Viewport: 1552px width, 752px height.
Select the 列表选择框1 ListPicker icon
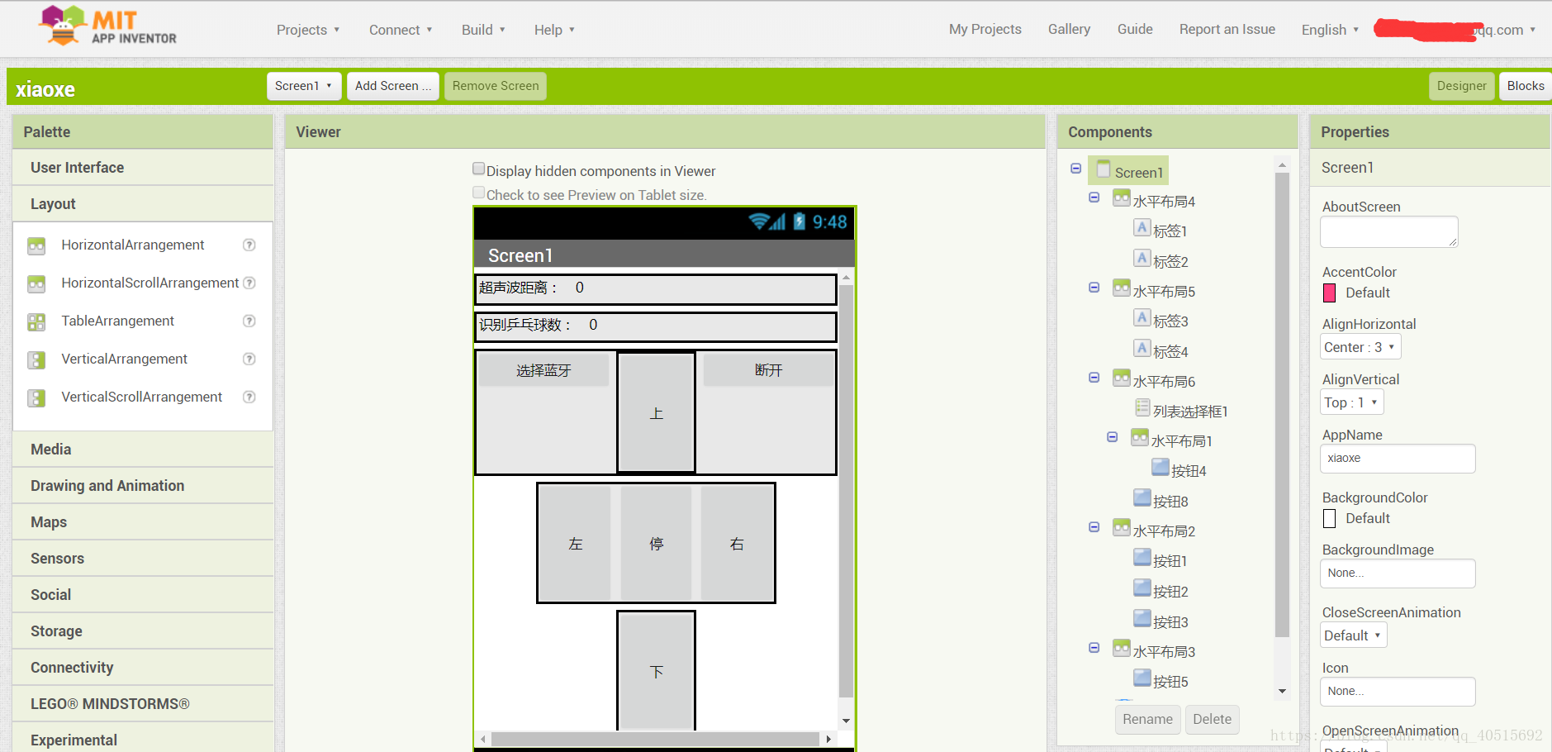pyautogui.click(x=1143, y=407)
